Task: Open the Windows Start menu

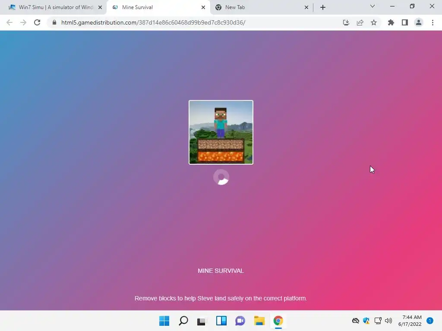Action: pyautogui.click(x=164, y=321)
